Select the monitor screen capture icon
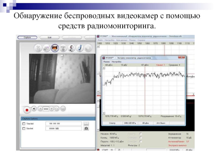This screenshot has width=214, height=161. coord(55,48)
